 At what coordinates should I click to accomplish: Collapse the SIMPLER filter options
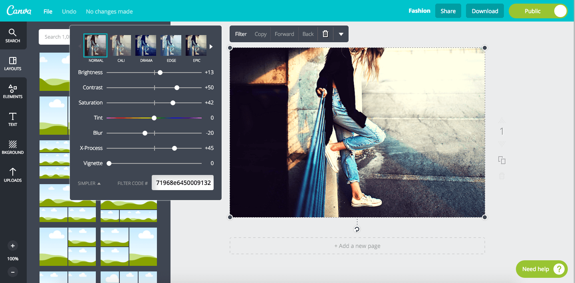tap(88, 183)
